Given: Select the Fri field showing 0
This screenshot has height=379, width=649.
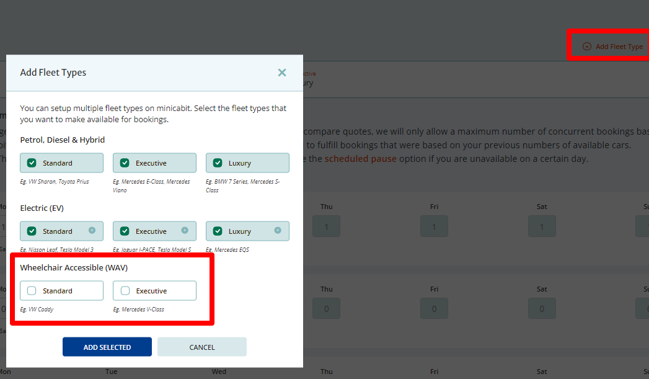Looking at the screenshot, I should point(434,308).
